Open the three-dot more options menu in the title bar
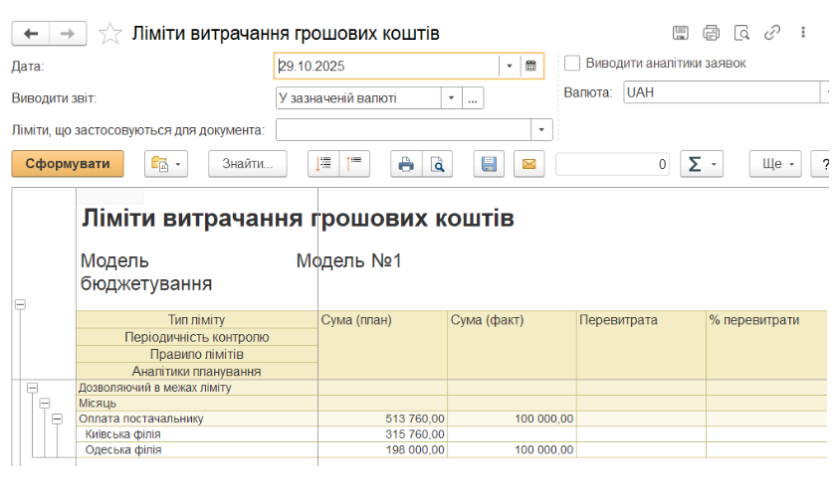The height and width of the screenshot is (502, 839). point(803,33)
